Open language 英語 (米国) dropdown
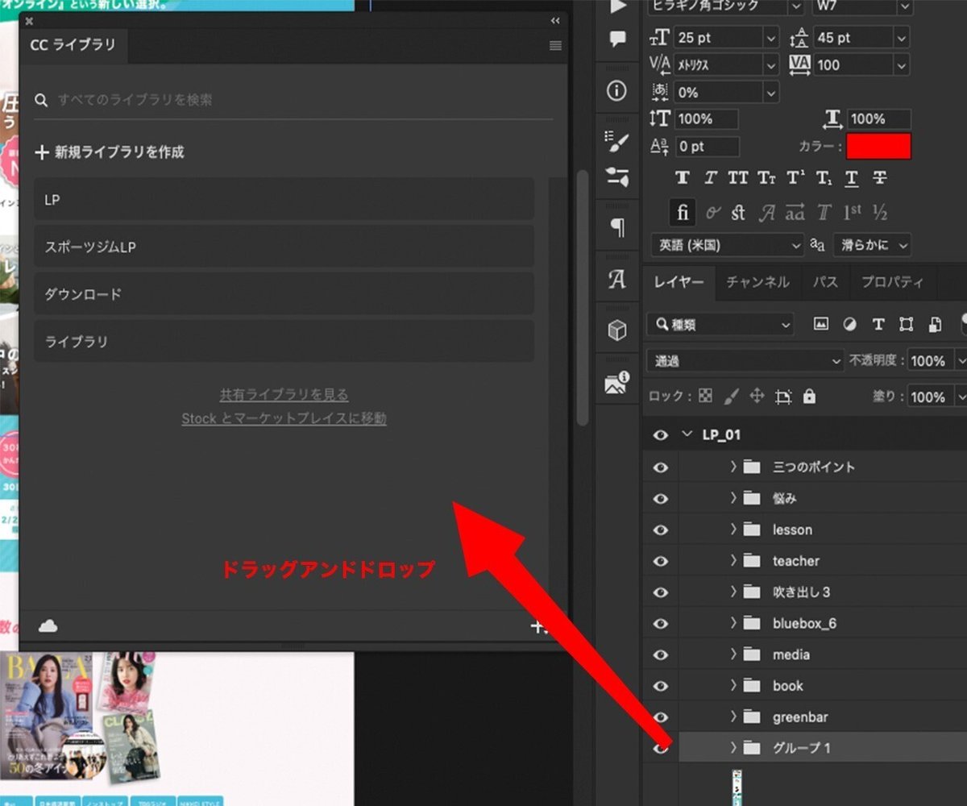967x806 pixels. 728,245
